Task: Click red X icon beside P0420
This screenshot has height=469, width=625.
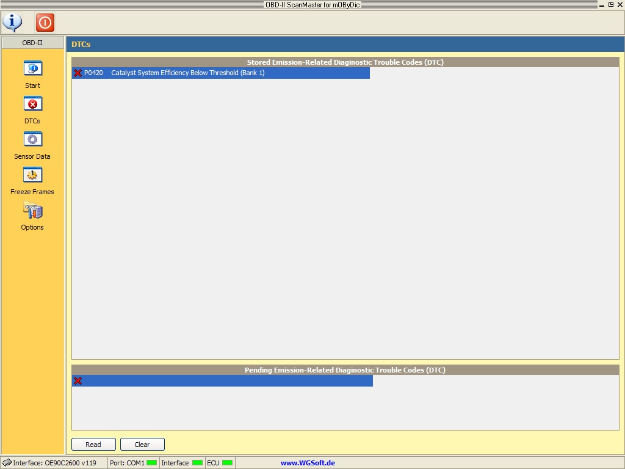Action: (x=78, y=73)
